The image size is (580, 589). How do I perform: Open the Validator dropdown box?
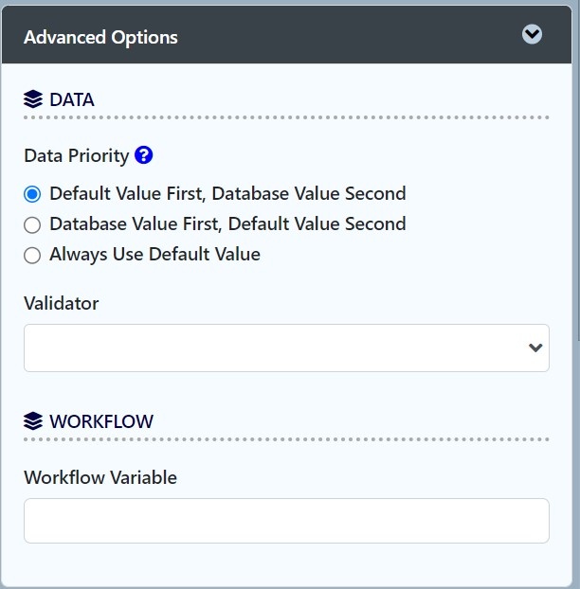point(275,348)
